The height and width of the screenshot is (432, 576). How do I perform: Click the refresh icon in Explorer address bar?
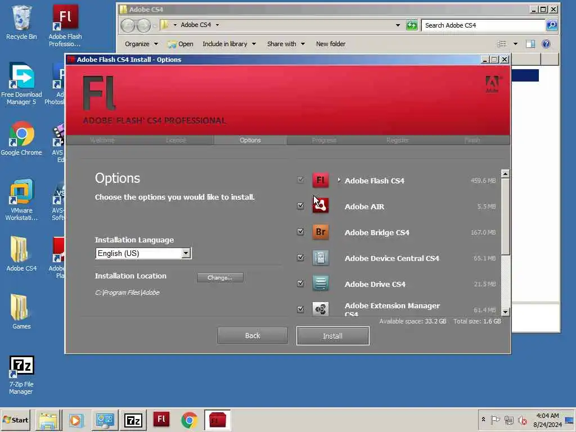(412, 25)
